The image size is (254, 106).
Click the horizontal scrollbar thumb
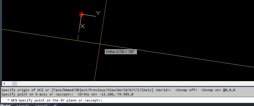pyautogui.click(x=15, y=84)
